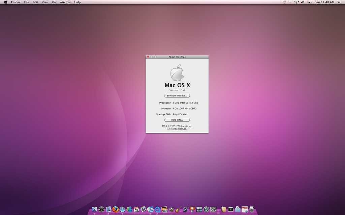This screenshot has width=345, height=215.
Task: Open iPhoto from the Dock
Action: tap(164, 209)
